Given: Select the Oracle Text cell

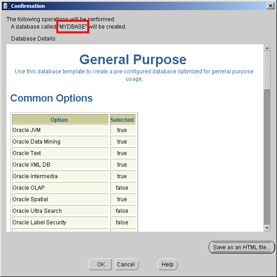Looking at the screenshot, I should (x=60, y=153).
